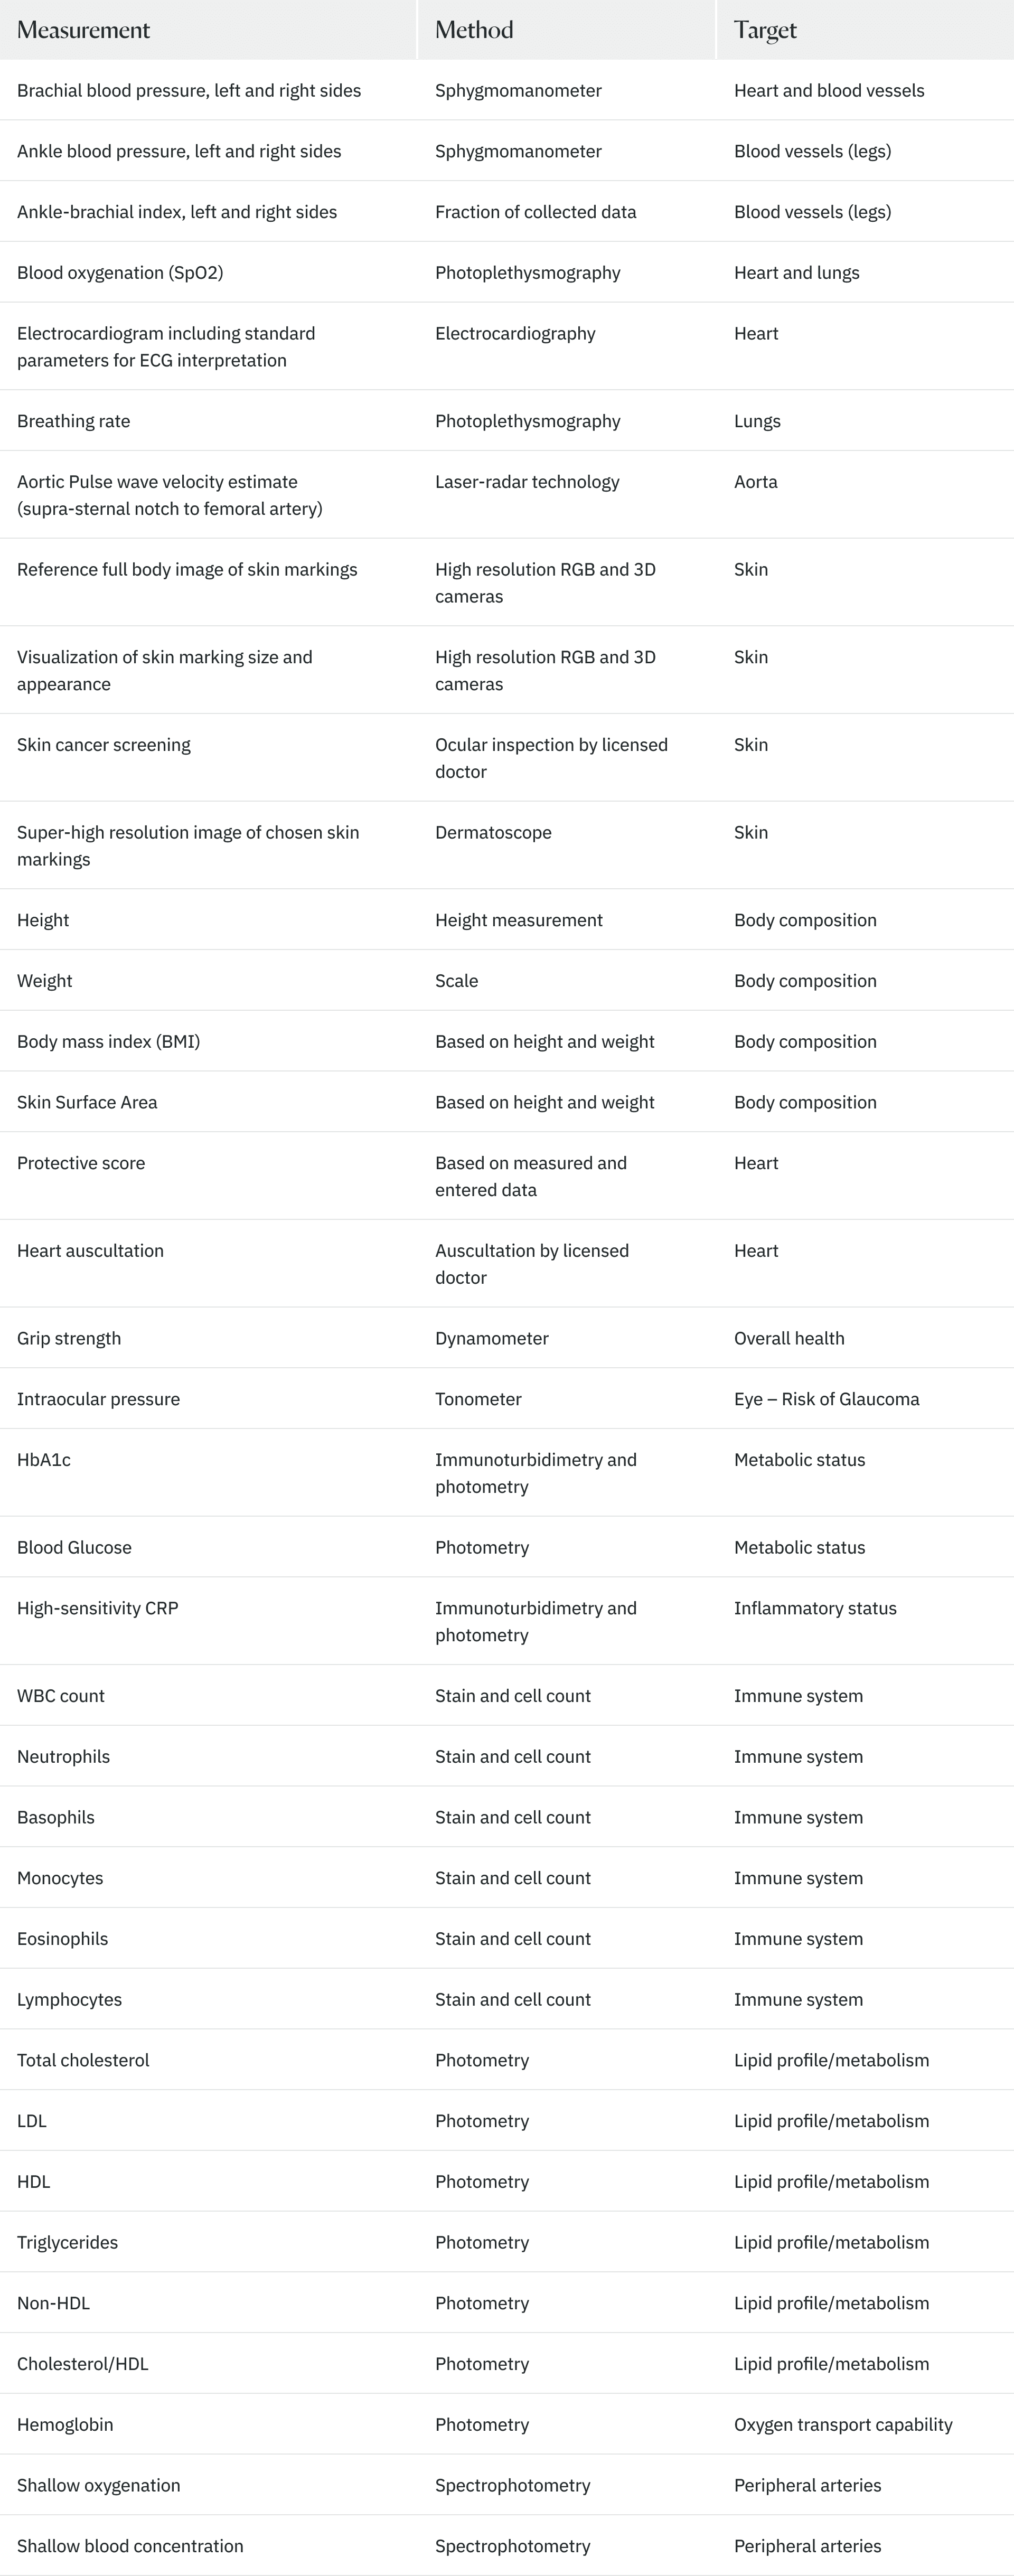Click the Laser-radar technology method cell
This screenshot has height=2576, width=1014.
(x=527, y=482)
